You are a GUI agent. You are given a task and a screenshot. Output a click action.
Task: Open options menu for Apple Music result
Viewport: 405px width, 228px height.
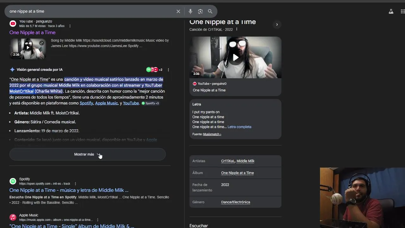tap(98, 220)
